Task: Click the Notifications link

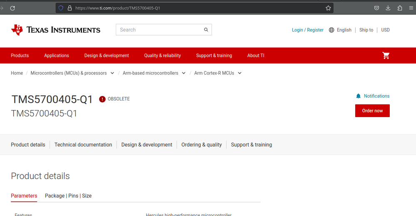Action: 376,96
